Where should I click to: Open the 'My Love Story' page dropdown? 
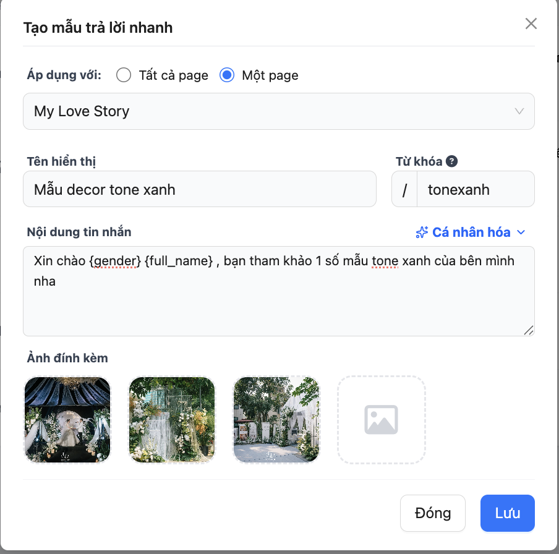(x=278, y=111)
